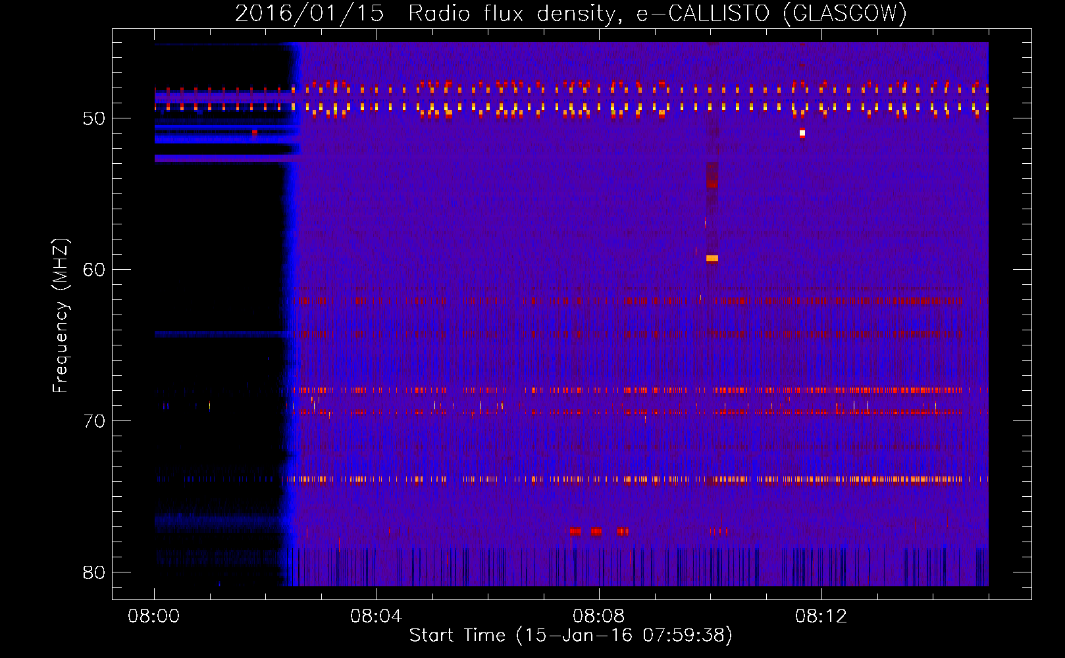Click the 08:08 time tick label
This screenshot has height=658, width=1065.
click(599, 617)
